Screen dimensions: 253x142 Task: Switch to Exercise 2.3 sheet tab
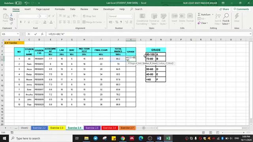(57, 128)
